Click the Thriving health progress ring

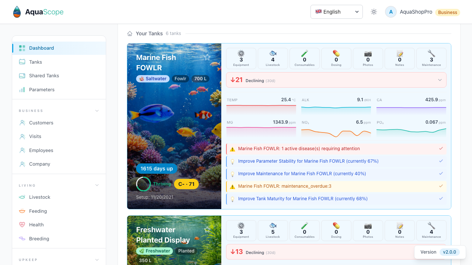point(143,184)
